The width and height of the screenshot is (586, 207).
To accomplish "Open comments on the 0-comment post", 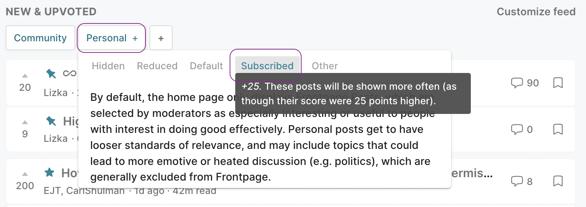I will click(x=522, y=129).
